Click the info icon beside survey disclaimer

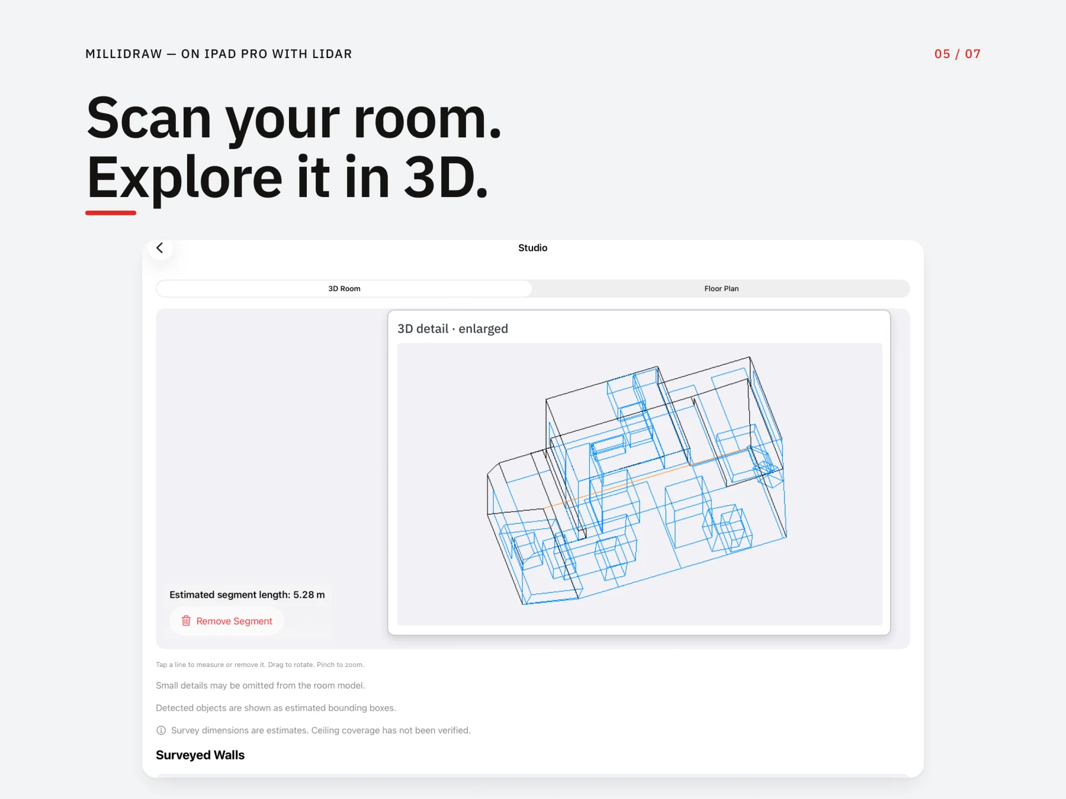pyautogui.click(x=161, y=730)
